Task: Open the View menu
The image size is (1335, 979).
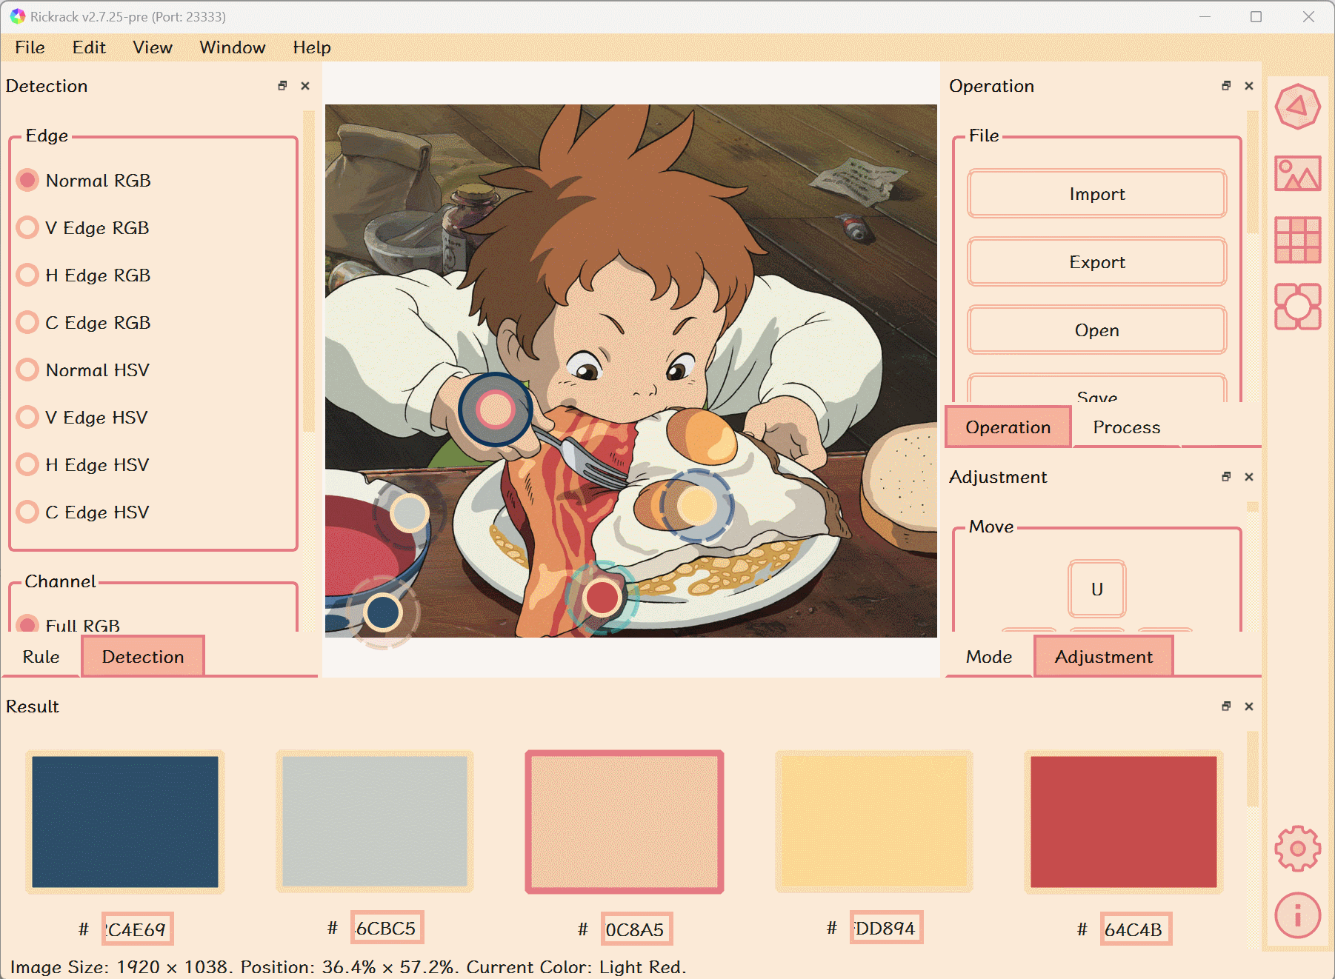Action: point(153,47)
